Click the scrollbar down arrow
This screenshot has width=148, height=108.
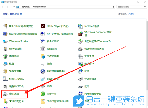click(147, 107)
